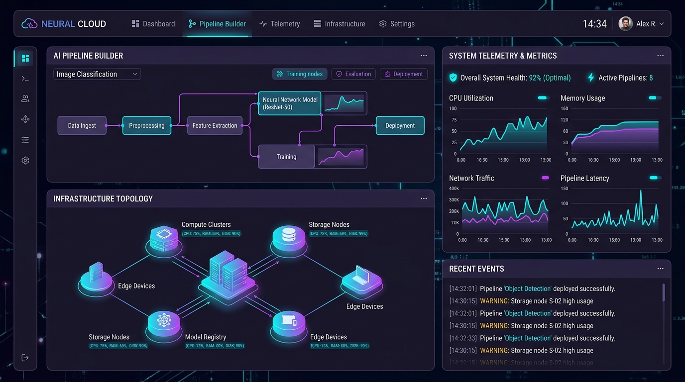The height and width of the screenshot is (382, 685).
Task: Click Alex R. profile avatar
Action: [625, 23]
